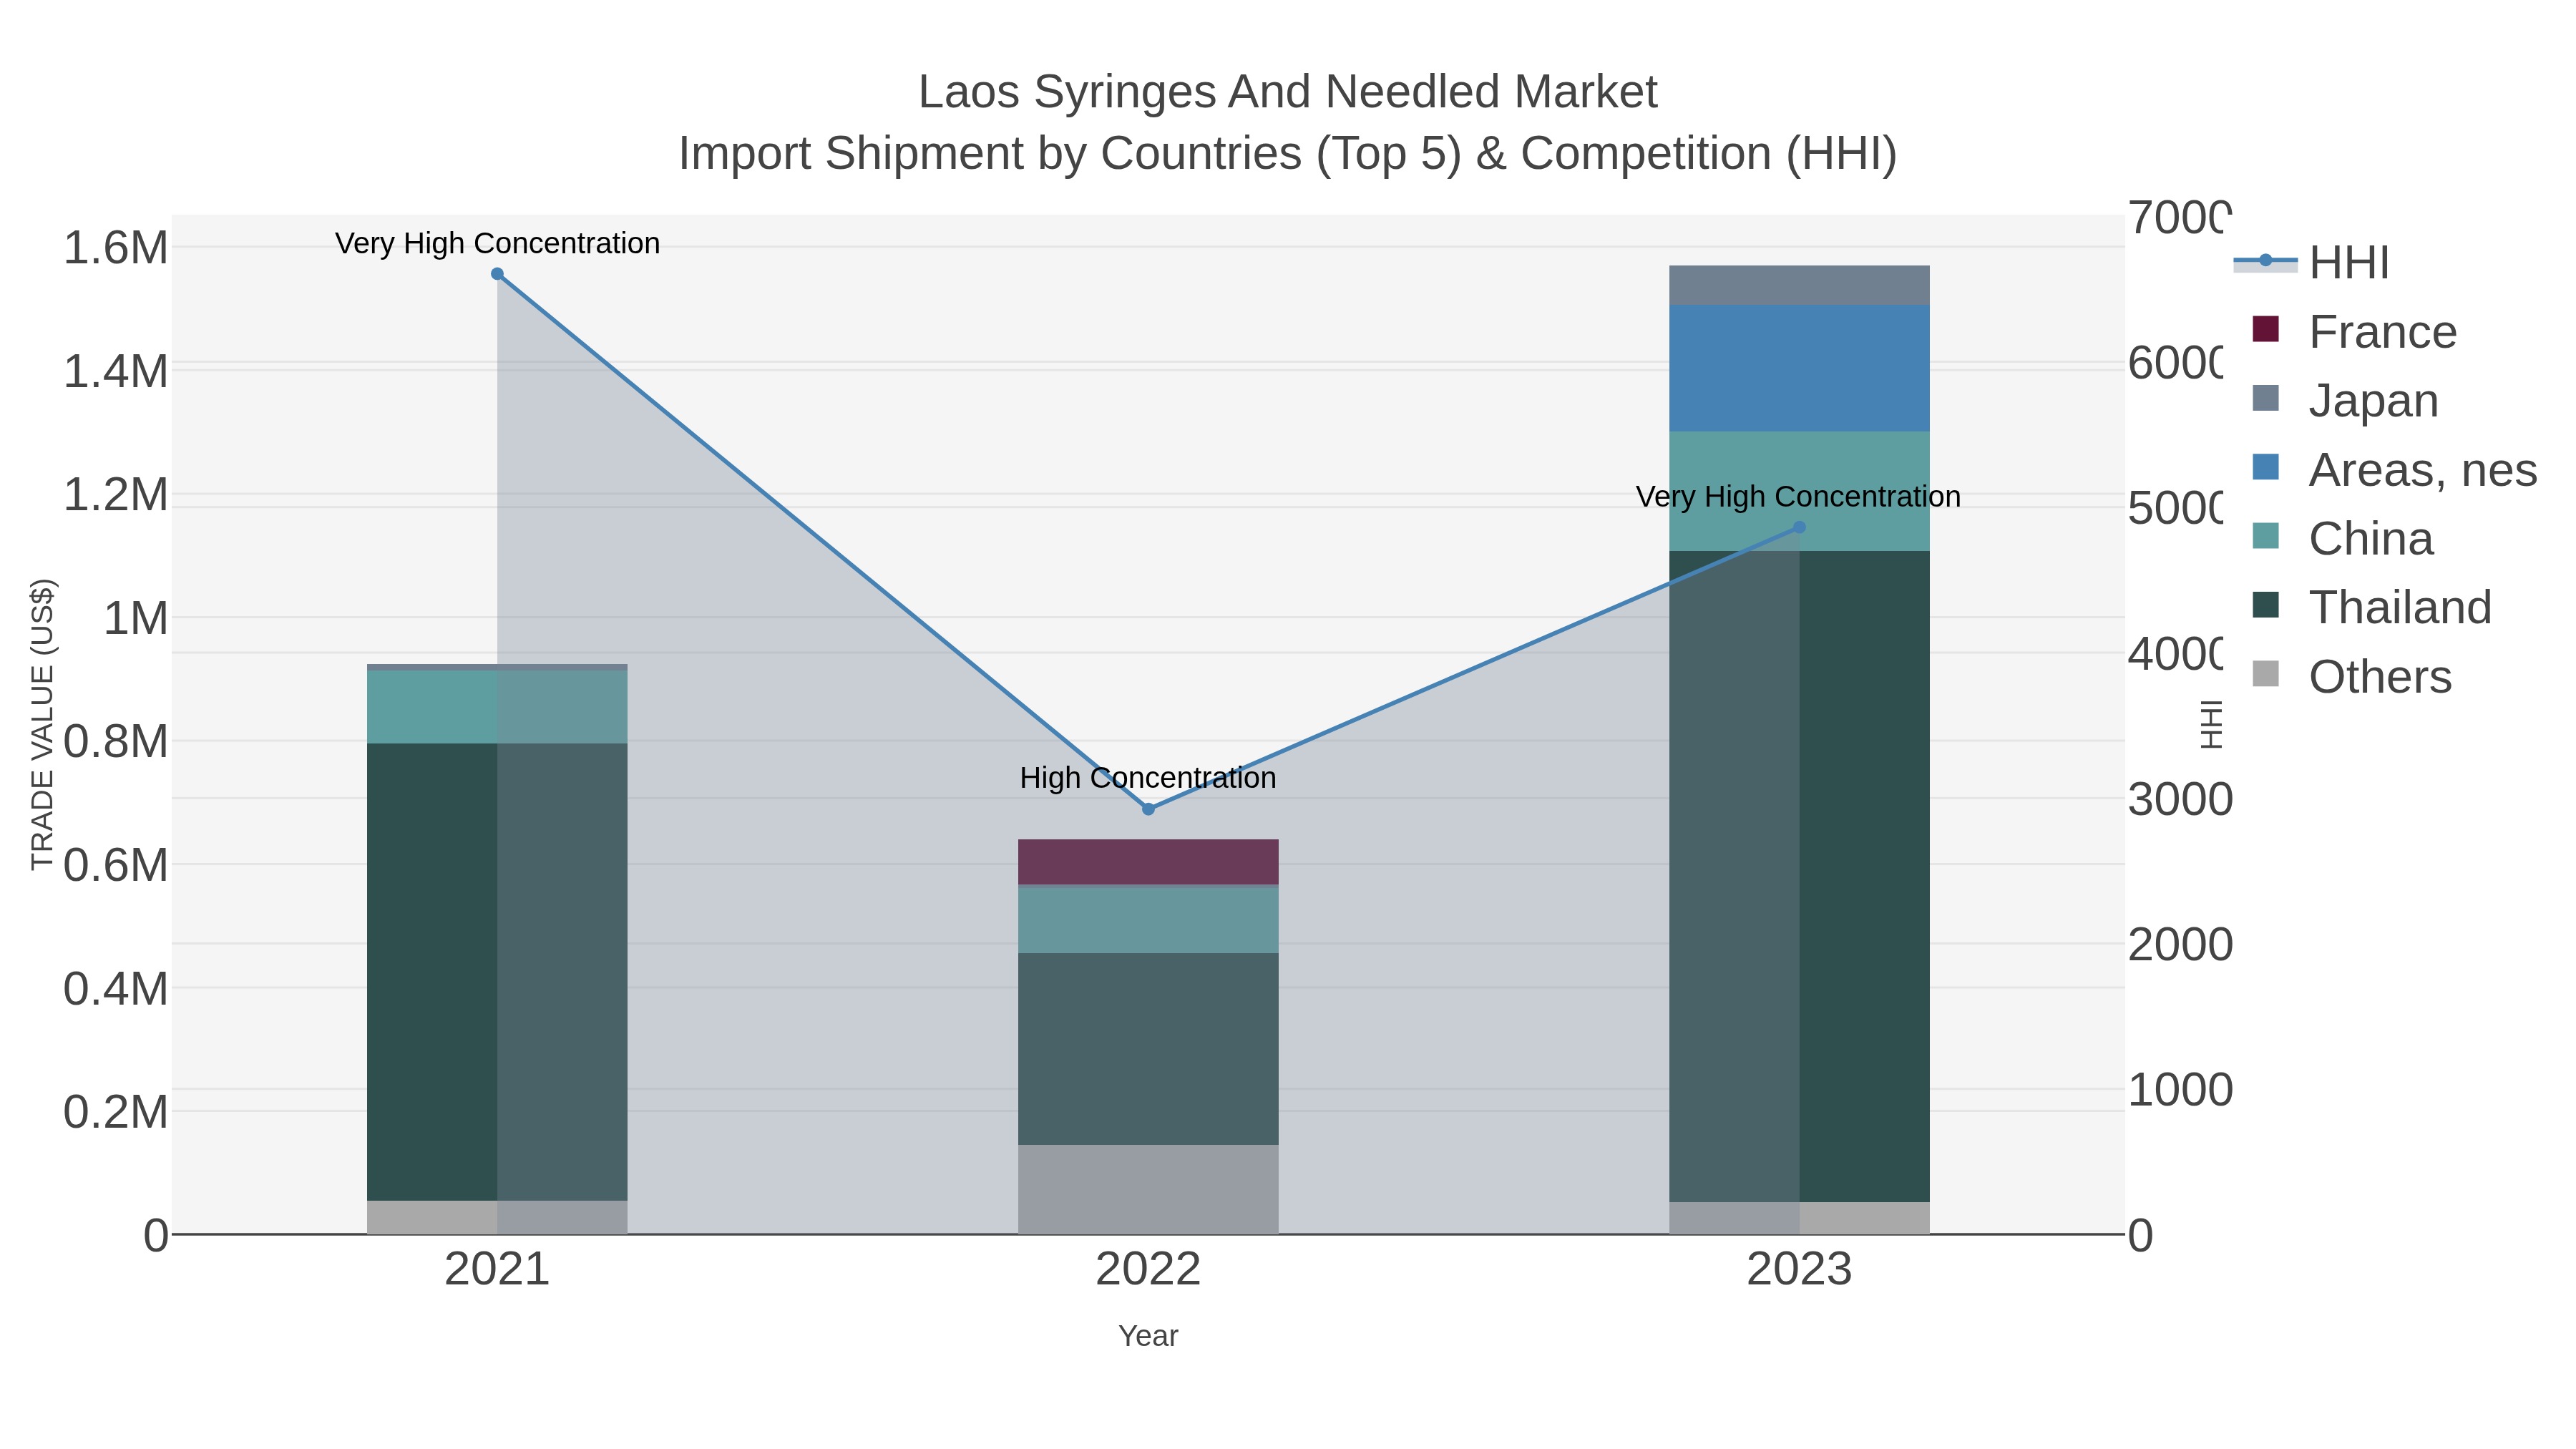Click the 2021 x-axis label

click(497, 1270)
